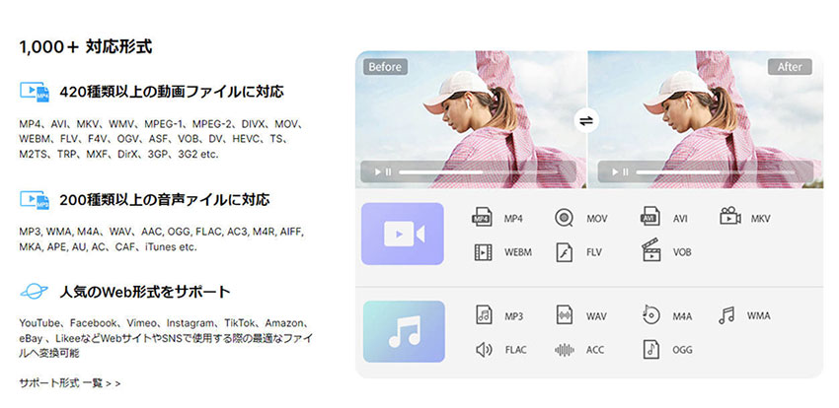This screenshot has height=408, width=839.
Task: Select the MOV format icon
Action: (564, 218)
